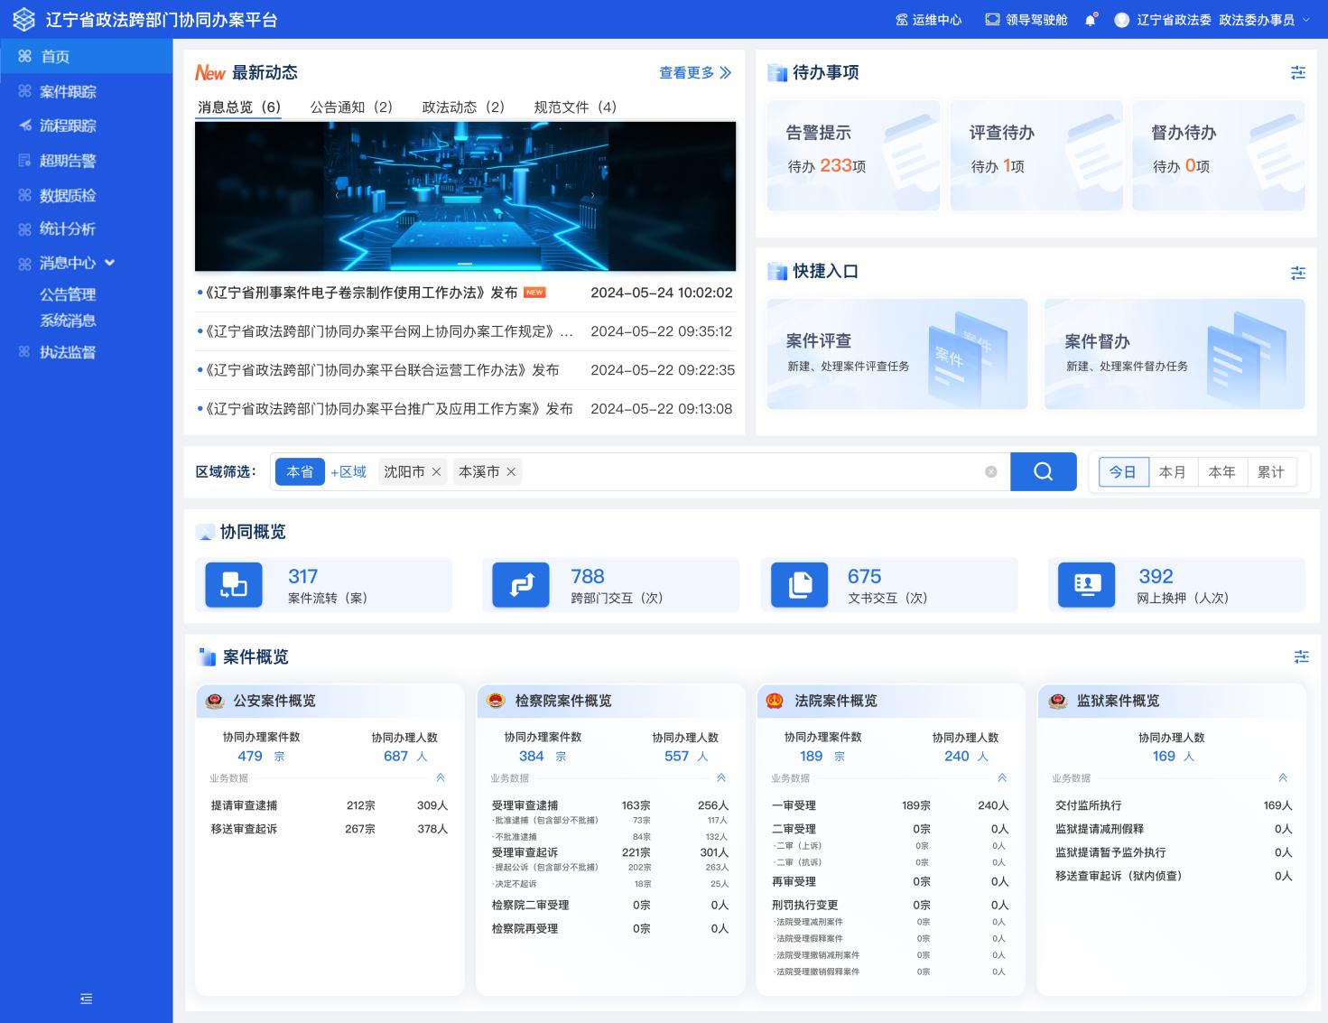
Task: Open settings icon for 案件概览 section
Action: (x=1301, y=656)
